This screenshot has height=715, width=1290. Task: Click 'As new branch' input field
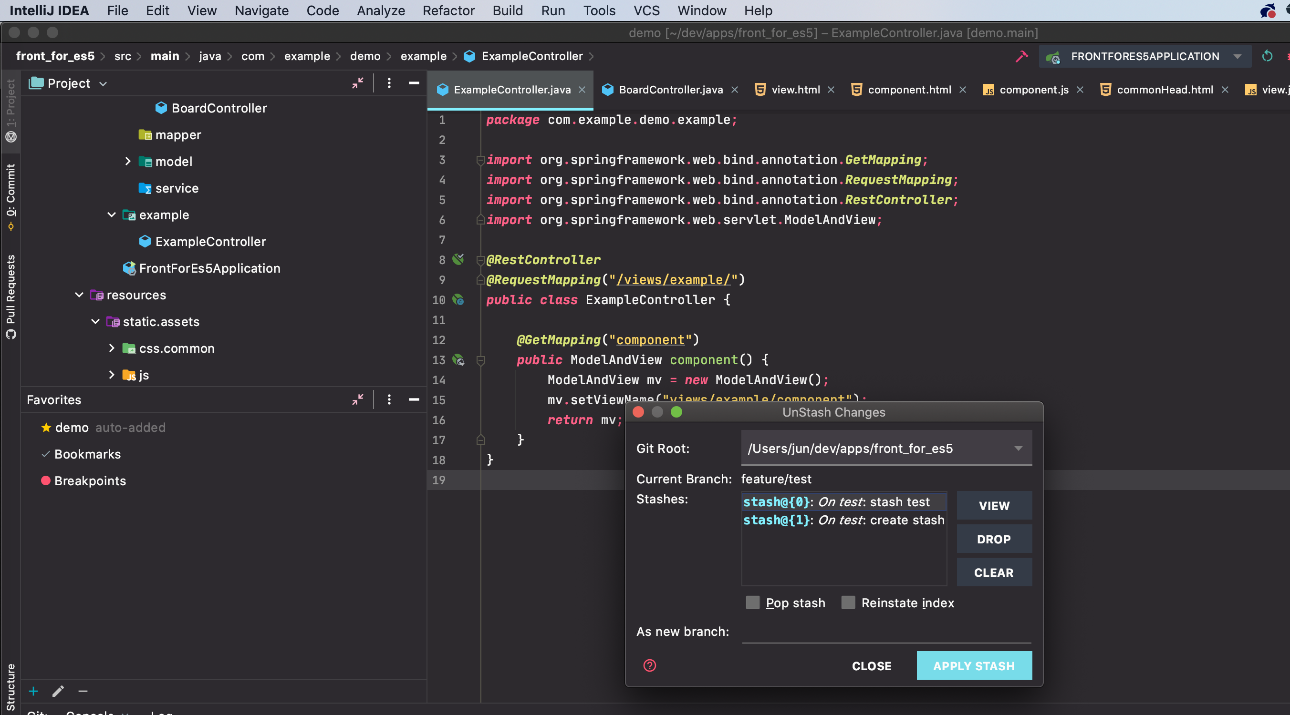[886, 632]
